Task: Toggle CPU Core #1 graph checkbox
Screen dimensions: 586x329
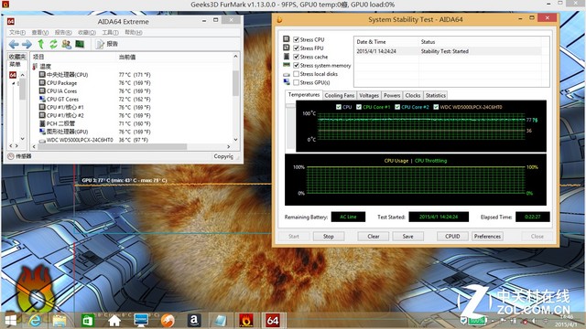Action: pyautogui.click(x=359, y=107)
